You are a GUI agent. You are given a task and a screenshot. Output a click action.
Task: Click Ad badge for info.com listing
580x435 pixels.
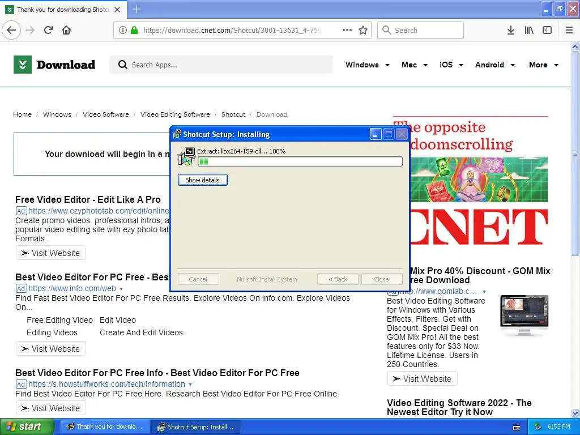pyautogui.click(x=21, y=288)
